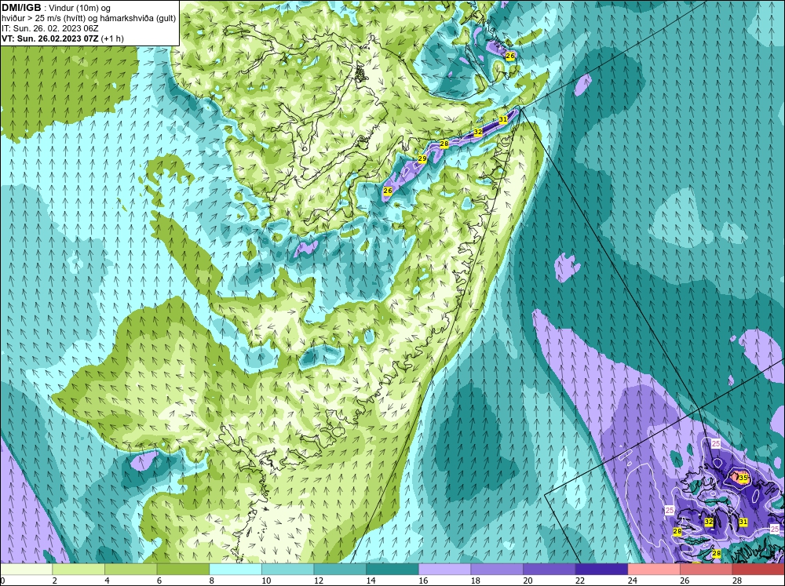Click the scale tick label 12
This screenshot has height=586, width=785.
tap(318, 581)
